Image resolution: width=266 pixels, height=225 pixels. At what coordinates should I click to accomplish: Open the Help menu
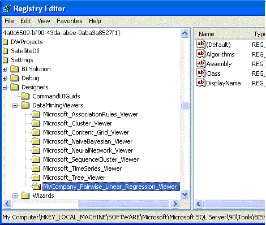95,21
